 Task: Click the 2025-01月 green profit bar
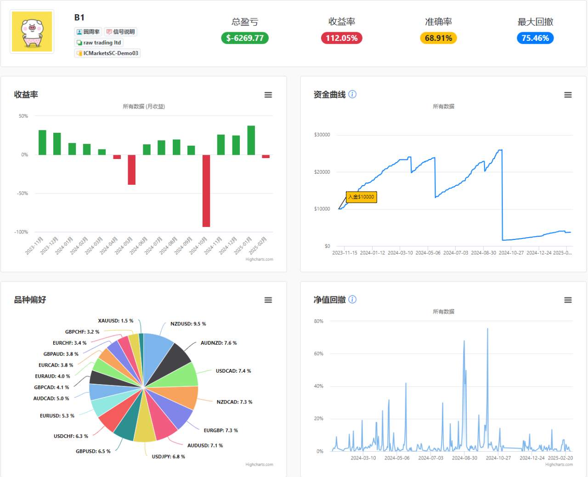click(251, 140)
